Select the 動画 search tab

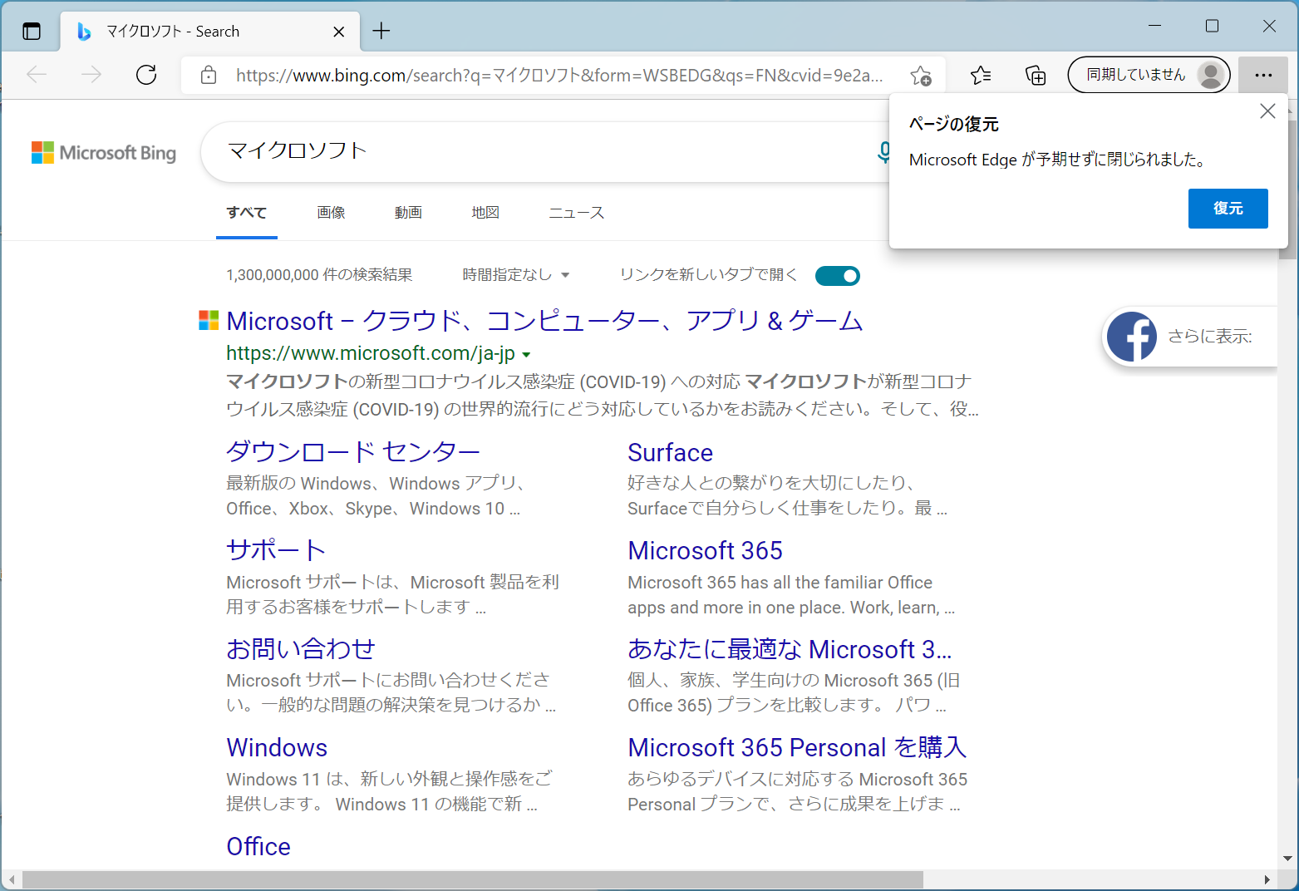(408, 213)
